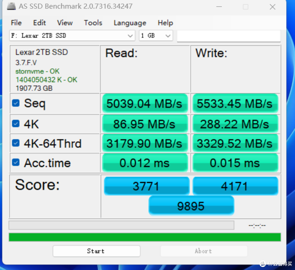Click the AS SSD Benchmark title bar icon
Screen dimensions: 295x270
tap(11, 6)
